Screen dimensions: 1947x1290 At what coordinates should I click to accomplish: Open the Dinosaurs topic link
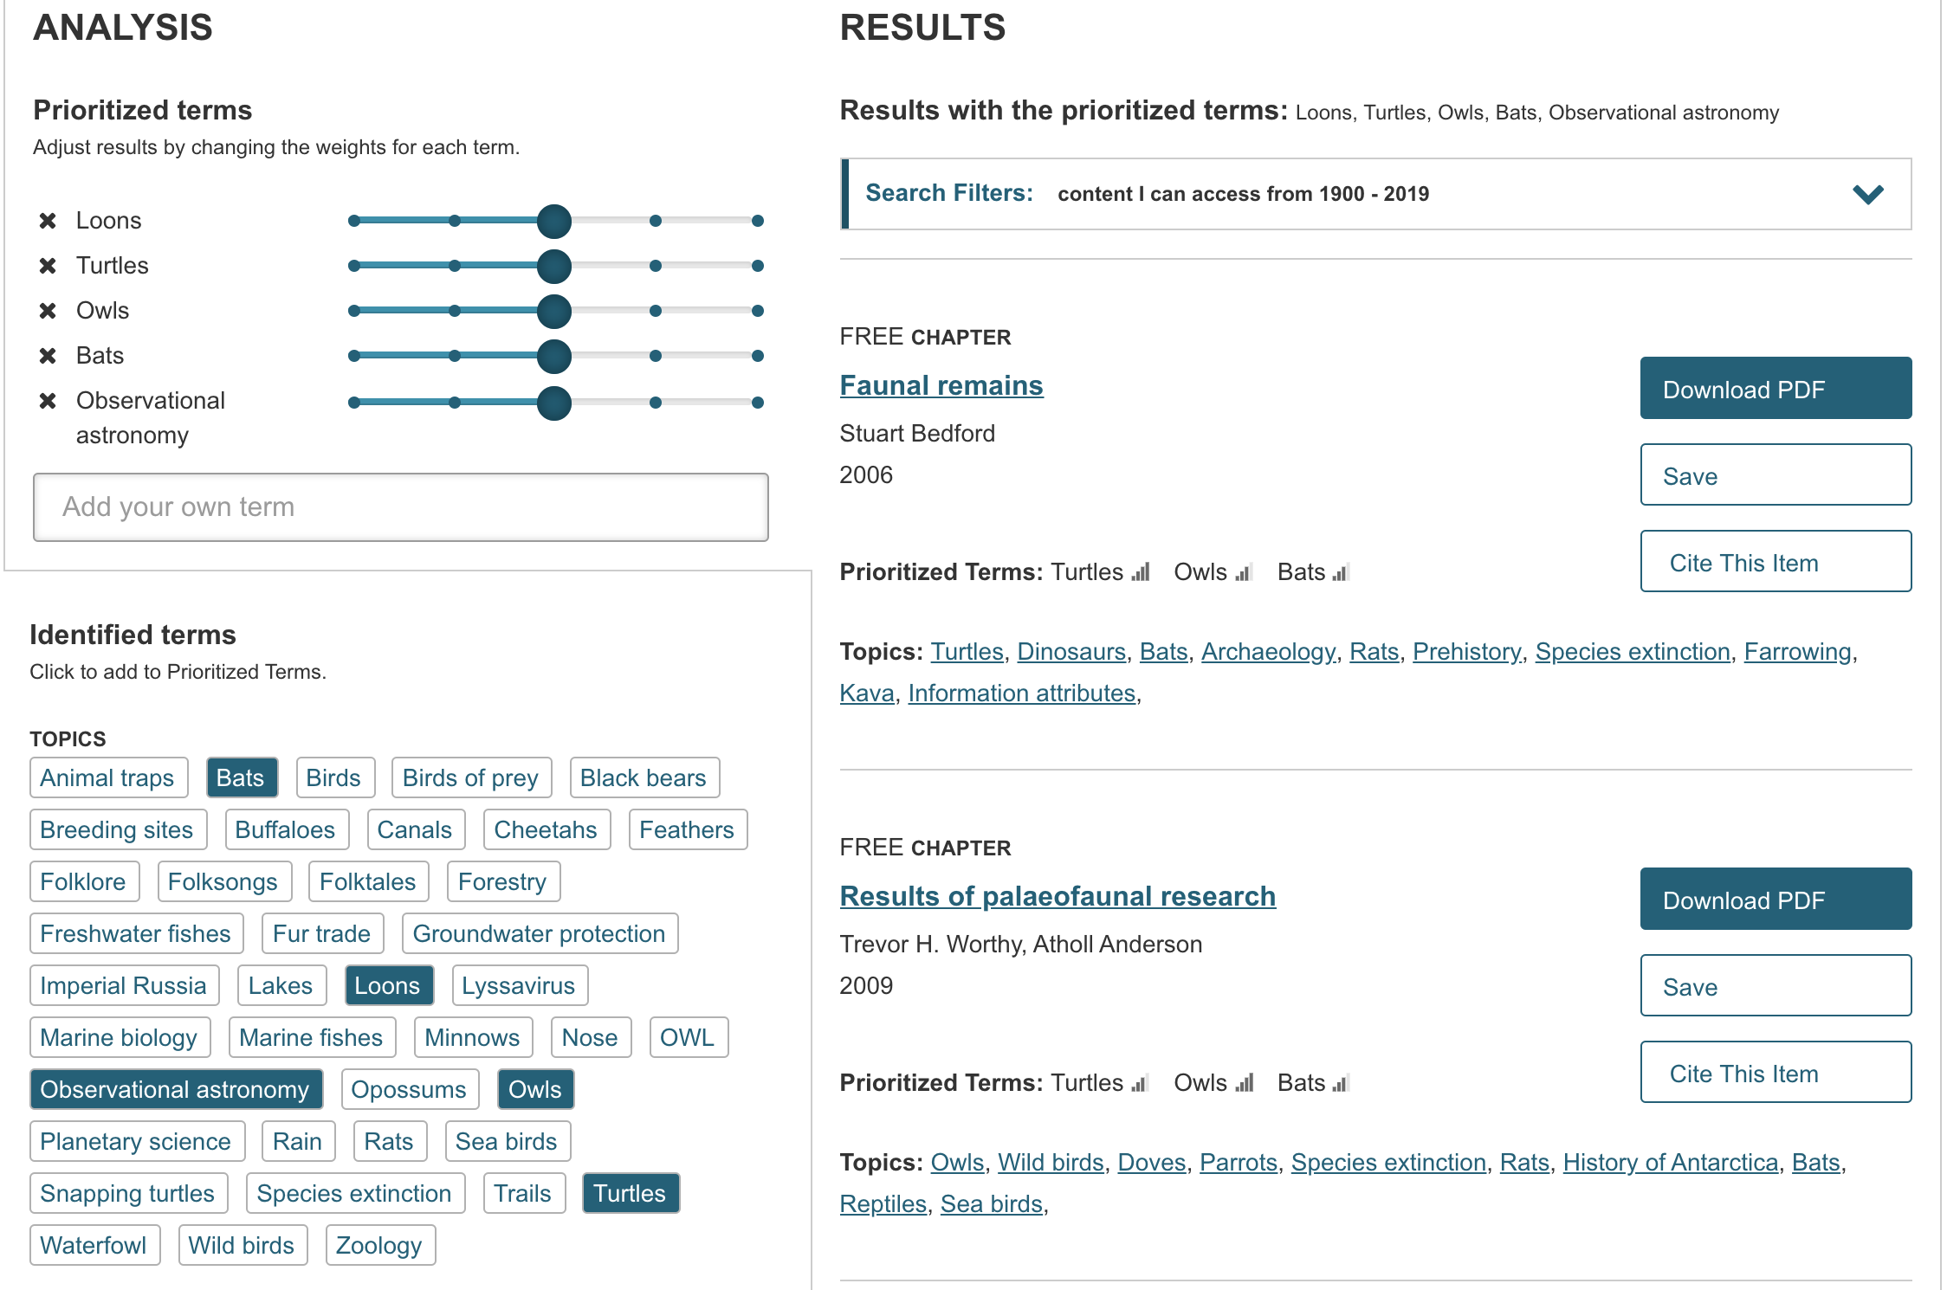(1071, 652)
